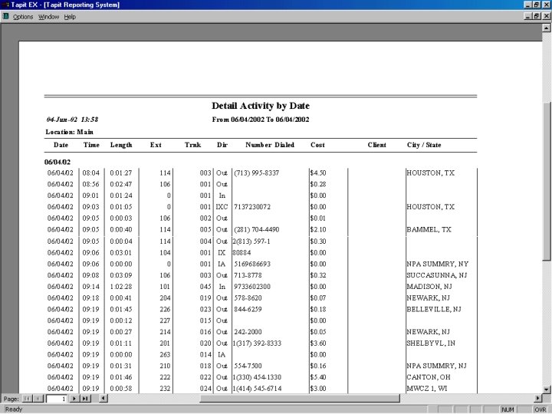Click the number 1(330) 454-1330

click(257, 377)
